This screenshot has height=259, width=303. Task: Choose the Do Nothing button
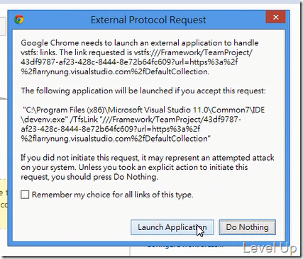click(x=247, y=227)
